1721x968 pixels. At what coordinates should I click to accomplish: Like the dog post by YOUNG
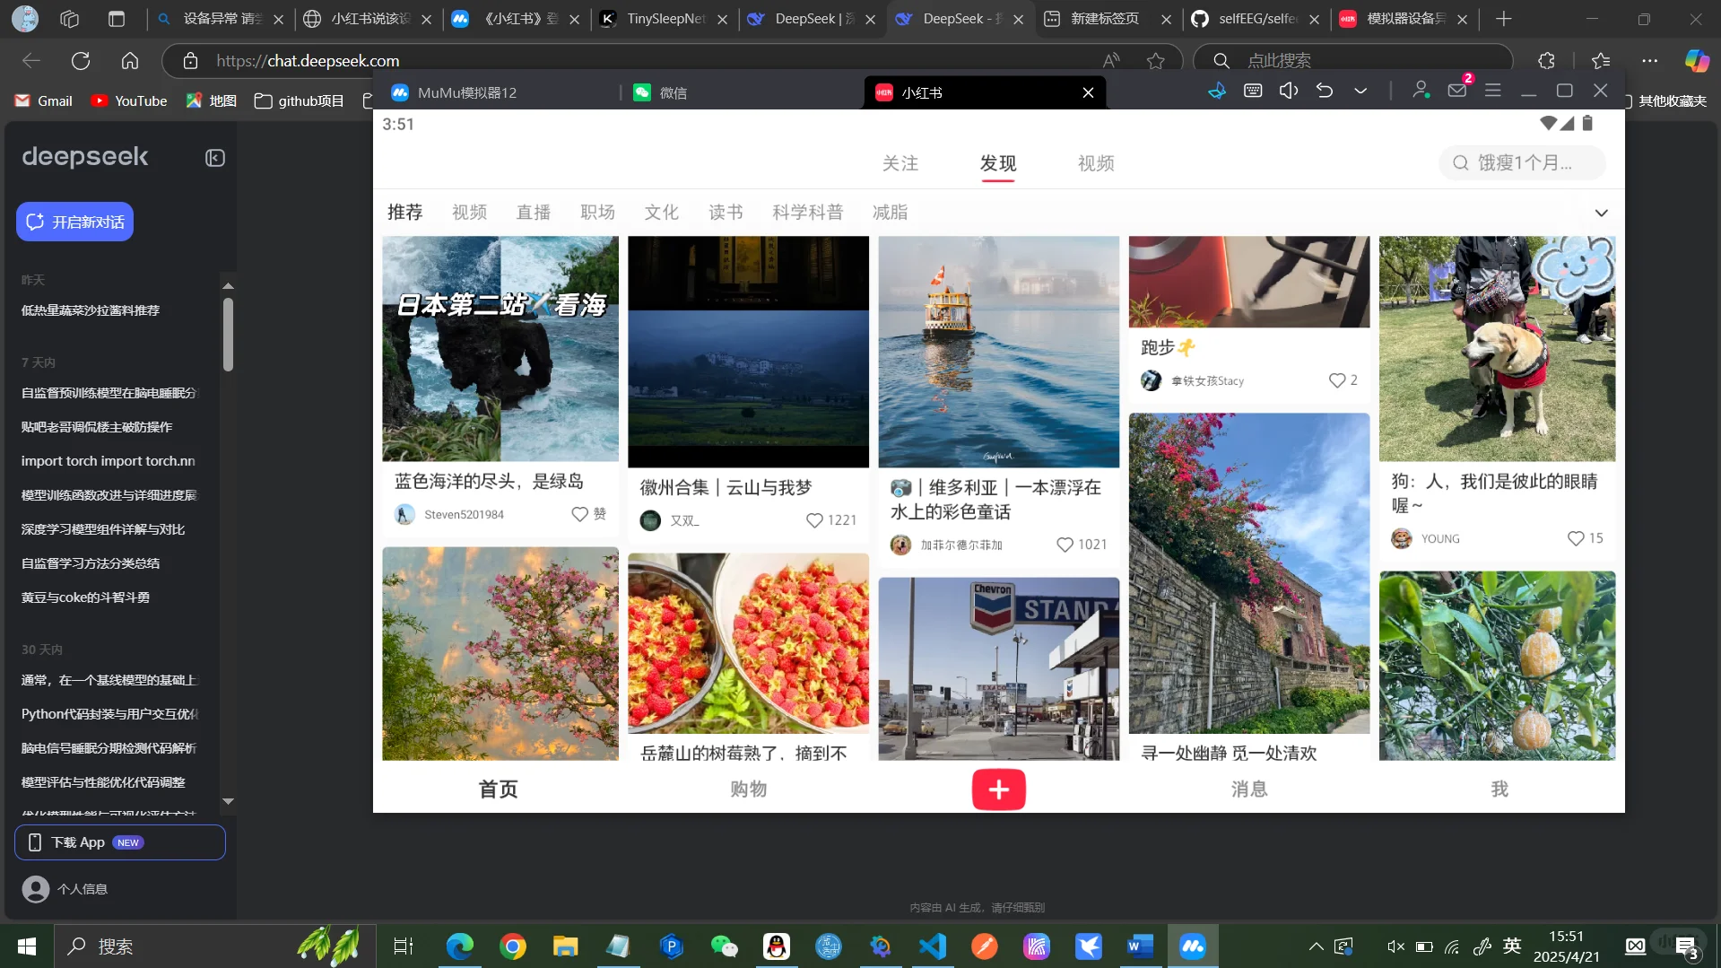click(x=1574, y=538)
